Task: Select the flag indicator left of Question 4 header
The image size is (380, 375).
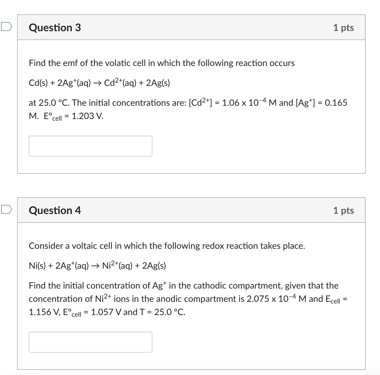Action: pyautogui.click(x=6, y=210)
